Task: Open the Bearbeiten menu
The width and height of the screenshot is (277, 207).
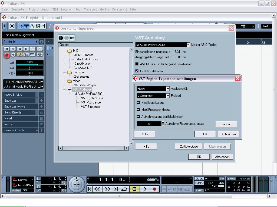Action: coord(18,9)
